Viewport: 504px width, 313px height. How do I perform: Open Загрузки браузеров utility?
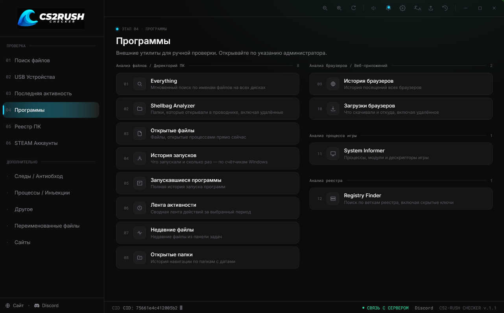pyautogui.click(x=401, y=109)
